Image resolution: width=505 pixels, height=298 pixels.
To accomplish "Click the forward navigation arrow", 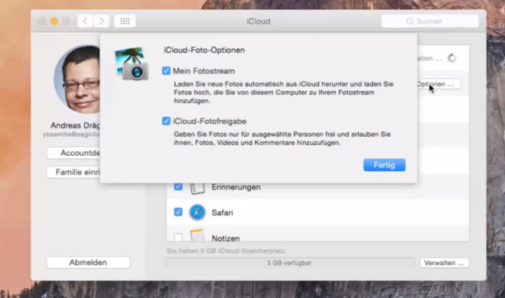I will coord(101,21).
